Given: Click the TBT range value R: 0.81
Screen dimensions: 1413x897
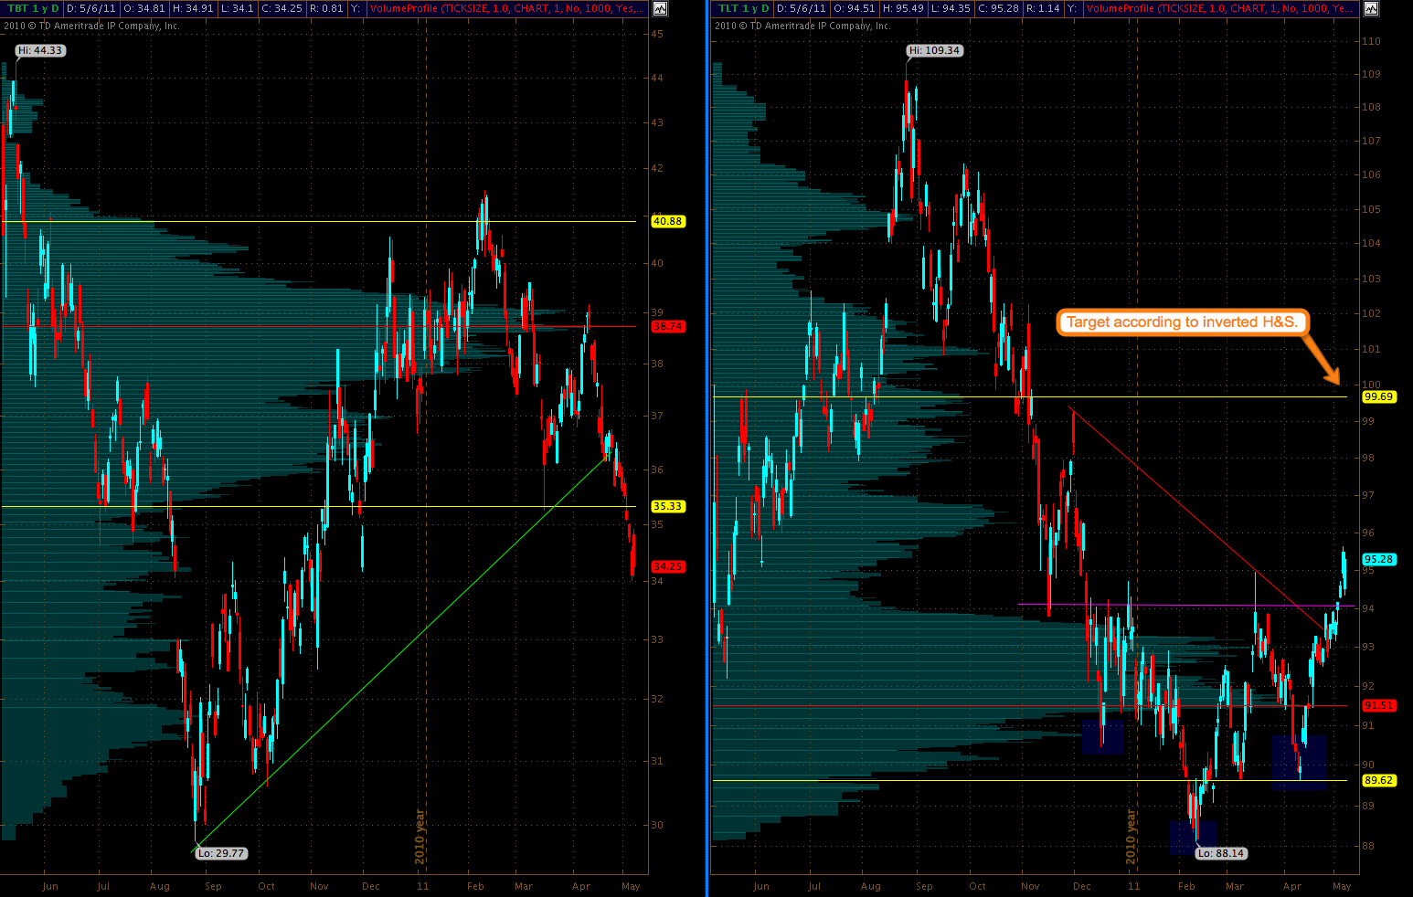Looking at the screenshot, I should pyautogui.click(x=328, y=8).
